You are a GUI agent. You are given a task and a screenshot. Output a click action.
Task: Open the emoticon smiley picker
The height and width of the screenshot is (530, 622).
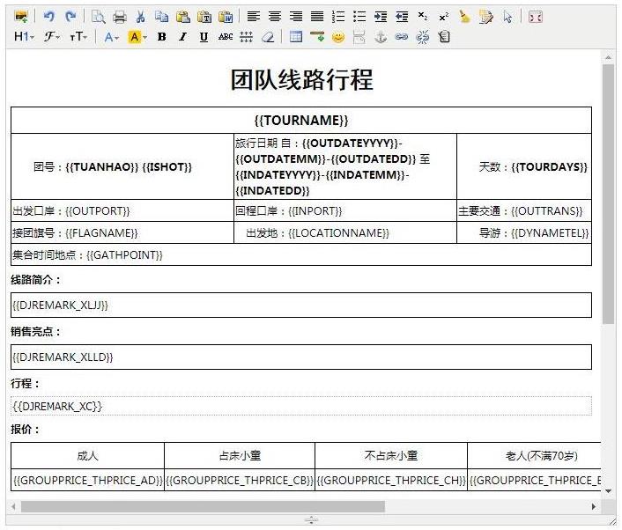click(338, 37)
